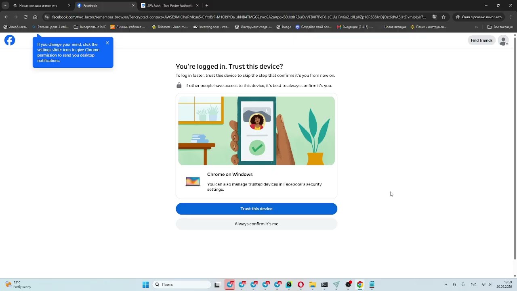Open Chrome from taskbar
The width and height of the screenshot is (517, 291).
click(360, 285)
